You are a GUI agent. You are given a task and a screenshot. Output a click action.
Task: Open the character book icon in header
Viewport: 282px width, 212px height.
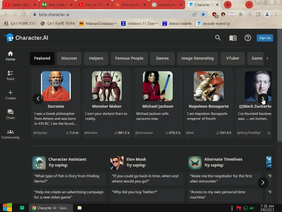tap(233, 38)
